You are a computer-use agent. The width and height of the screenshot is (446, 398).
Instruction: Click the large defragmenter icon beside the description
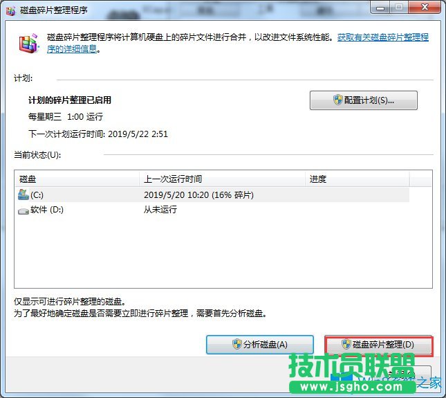(x=28, y=44)
